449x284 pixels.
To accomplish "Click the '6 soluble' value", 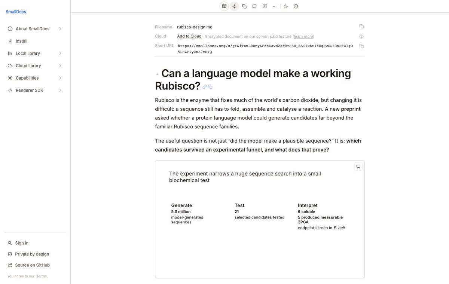I will pyautogui.click(x=306, y=212).
